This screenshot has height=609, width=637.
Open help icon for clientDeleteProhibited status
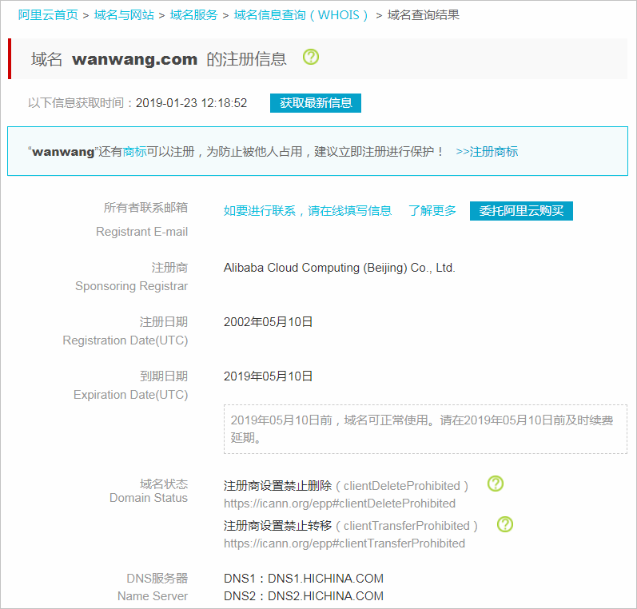(x=496, y=484)
